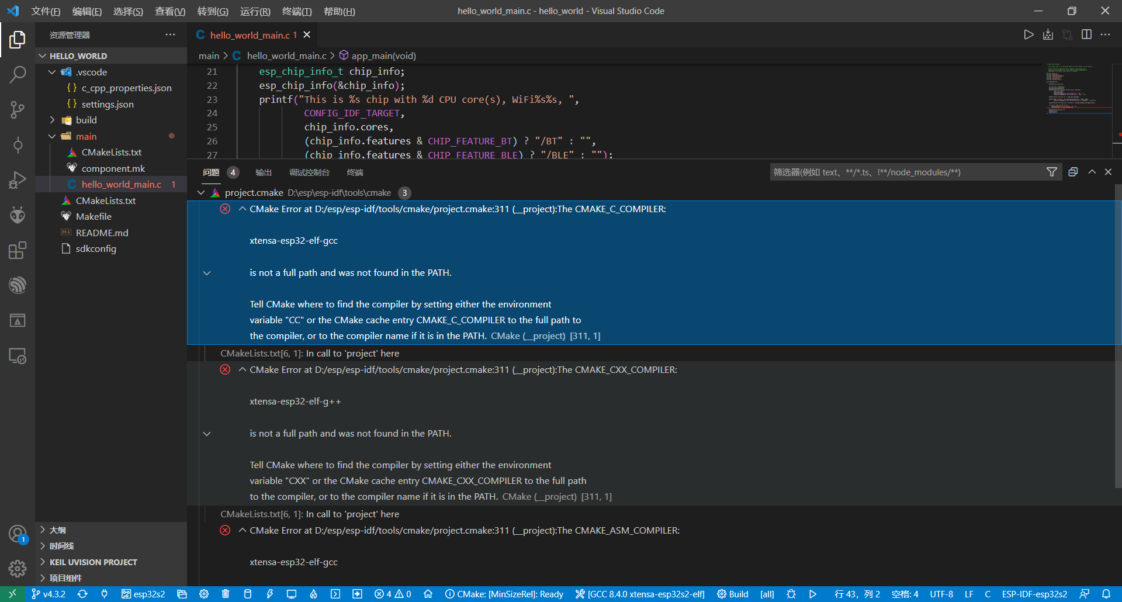Click the remote window indicator in status bar
This screenshot has height=602, width=1122.
click(x=12, y=594)
